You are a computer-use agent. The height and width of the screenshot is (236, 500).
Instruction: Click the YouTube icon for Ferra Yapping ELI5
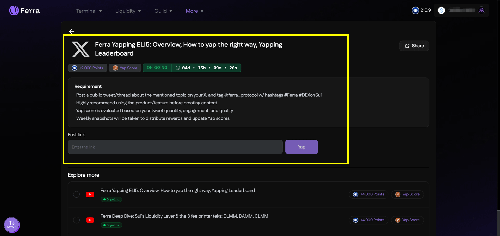tap(90, 194)
